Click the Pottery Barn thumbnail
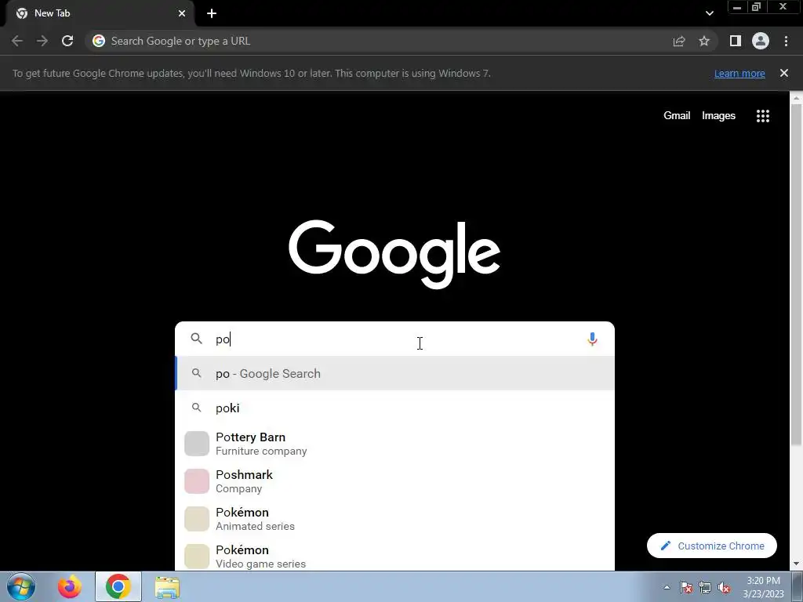 tap(197, 444)
